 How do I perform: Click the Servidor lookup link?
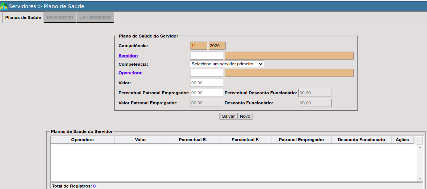(x=128, y=56)
